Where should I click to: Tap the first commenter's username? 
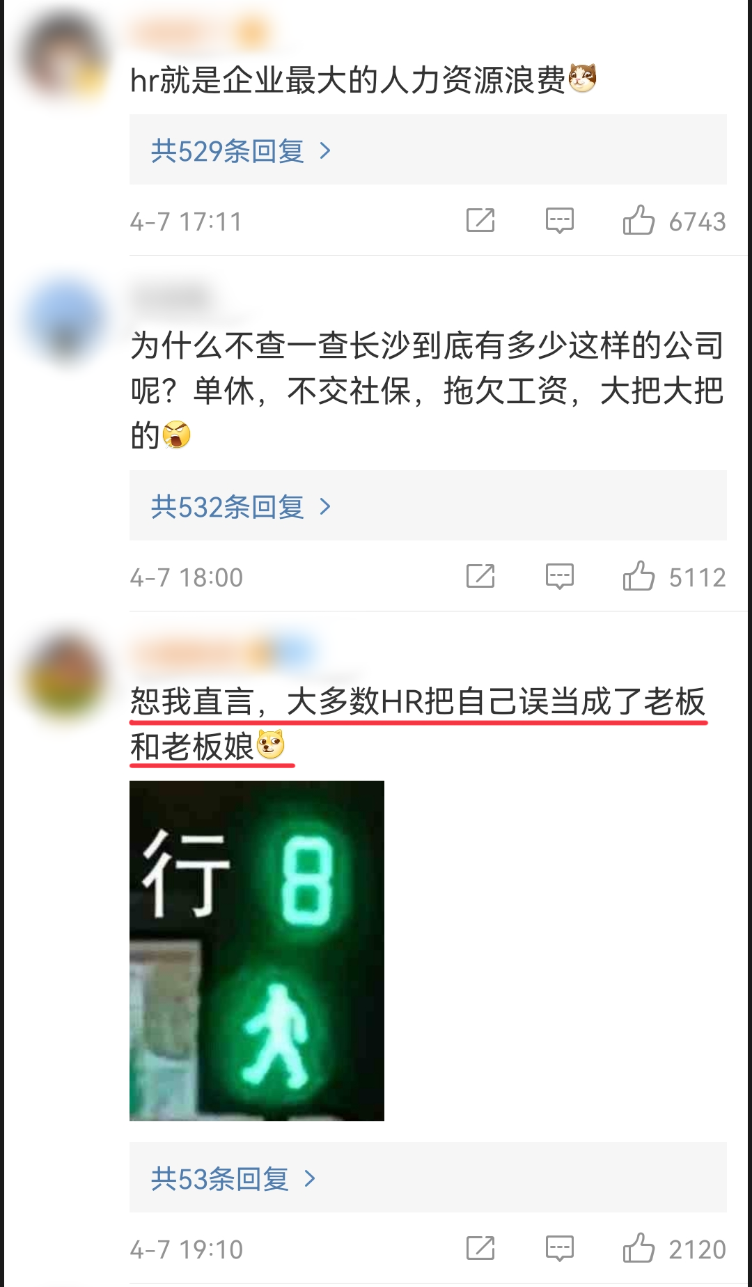tap(200, 32)
